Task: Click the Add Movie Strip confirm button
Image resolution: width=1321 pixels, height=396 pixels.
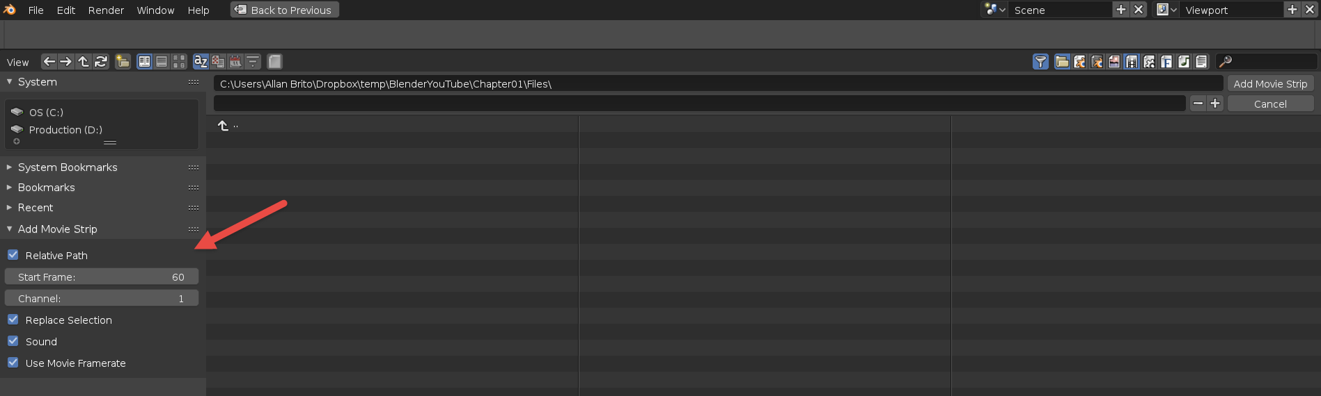Action: [1270, 84]
